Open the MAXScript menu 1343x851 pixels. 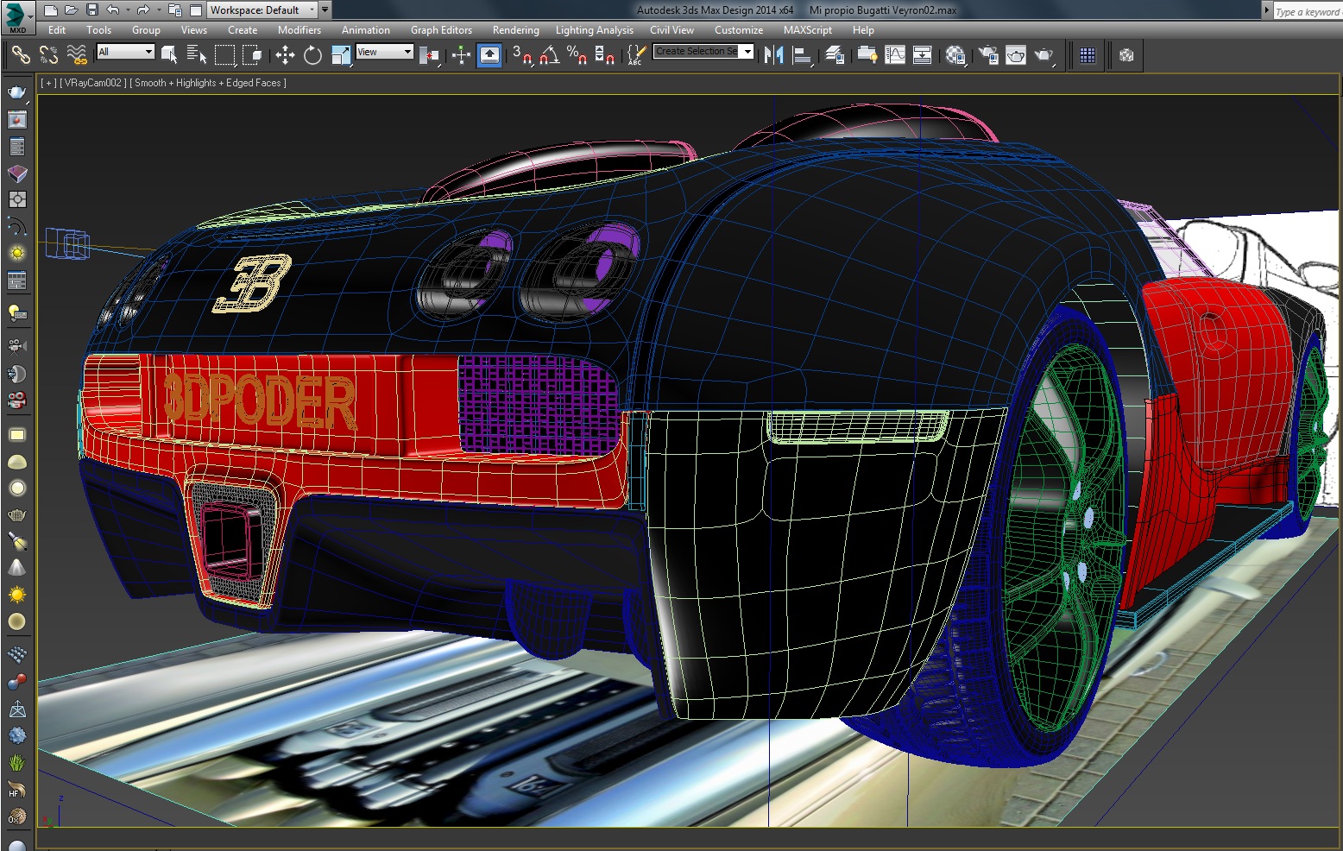click(808, 30)
